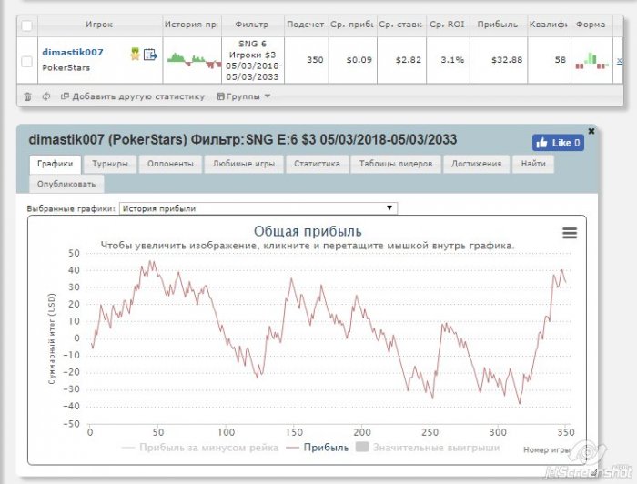Switch to the Статистика tab
This screenshot has height=484, width=637.
click(318, 164)
